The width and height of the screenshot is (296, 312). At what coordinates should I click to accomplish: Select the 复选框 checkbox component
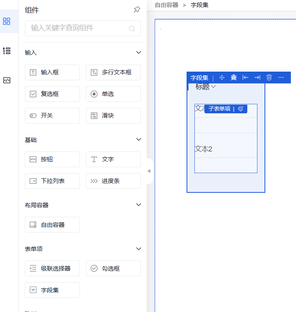pyautogui.click(x=52, y=94)
